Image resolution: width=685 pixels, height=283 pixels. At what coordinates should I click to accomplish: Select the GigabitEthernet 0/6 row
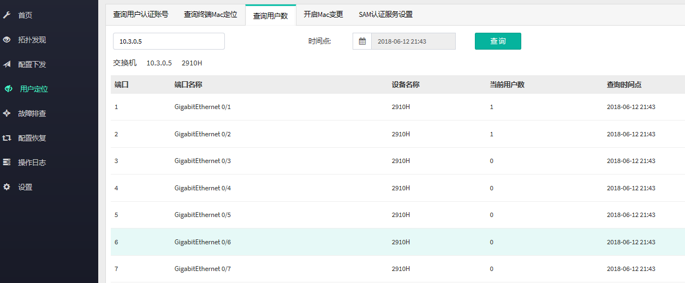(x=398, y=242)
